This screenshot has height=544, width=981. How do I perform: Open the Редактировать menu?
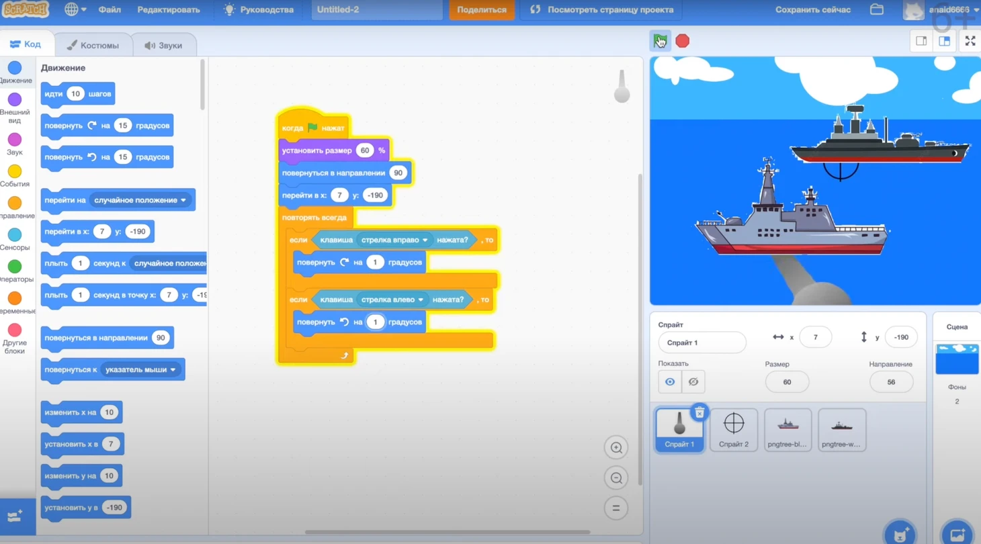[169, 9]
